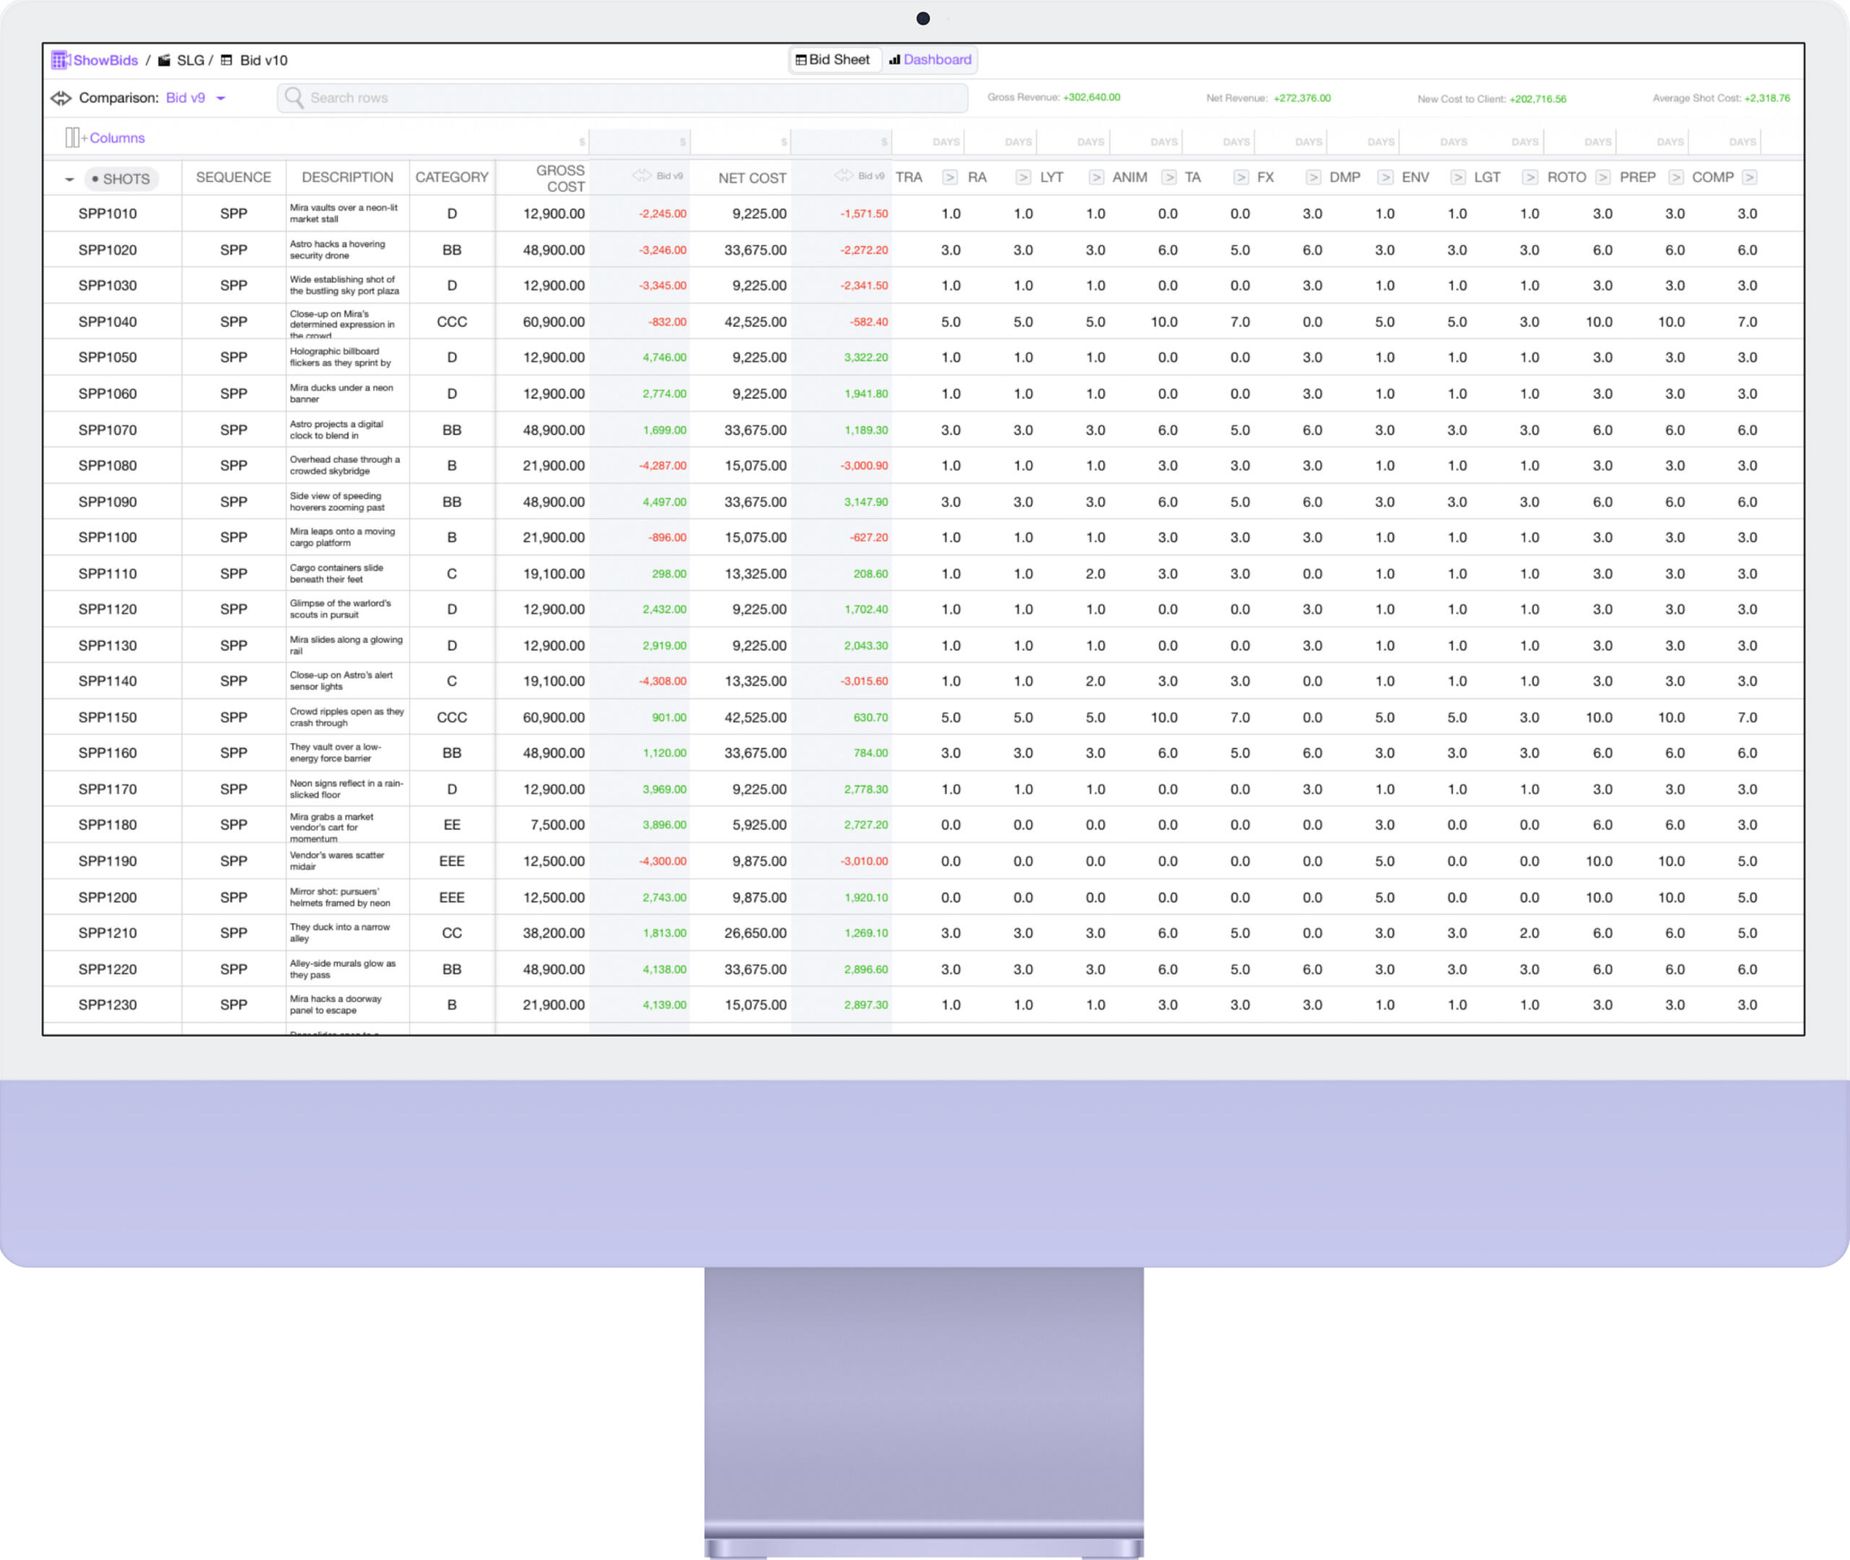Expand the ROTO column chevron
The height and width of the screenshot is (1560, 1850).
pos(1603,178)
